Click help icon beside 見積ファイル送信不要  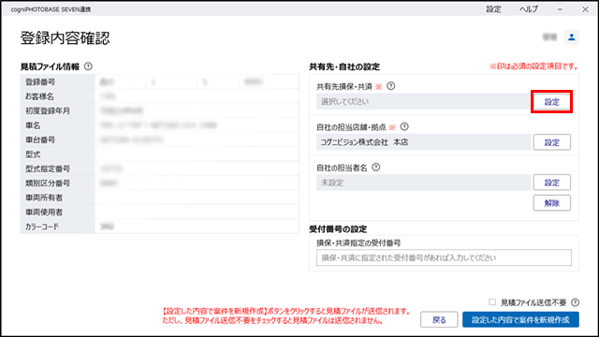575,302
